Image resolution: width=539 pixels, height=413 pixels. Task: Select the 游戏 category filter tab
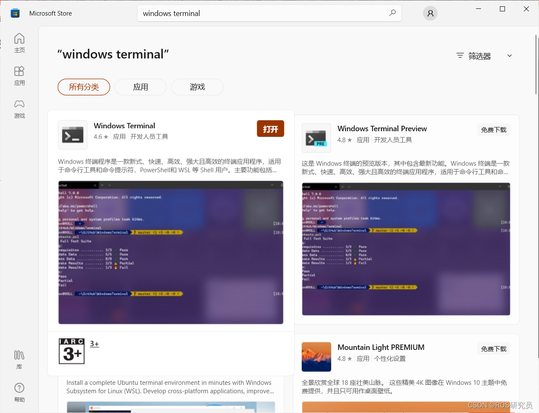point(197,87)
